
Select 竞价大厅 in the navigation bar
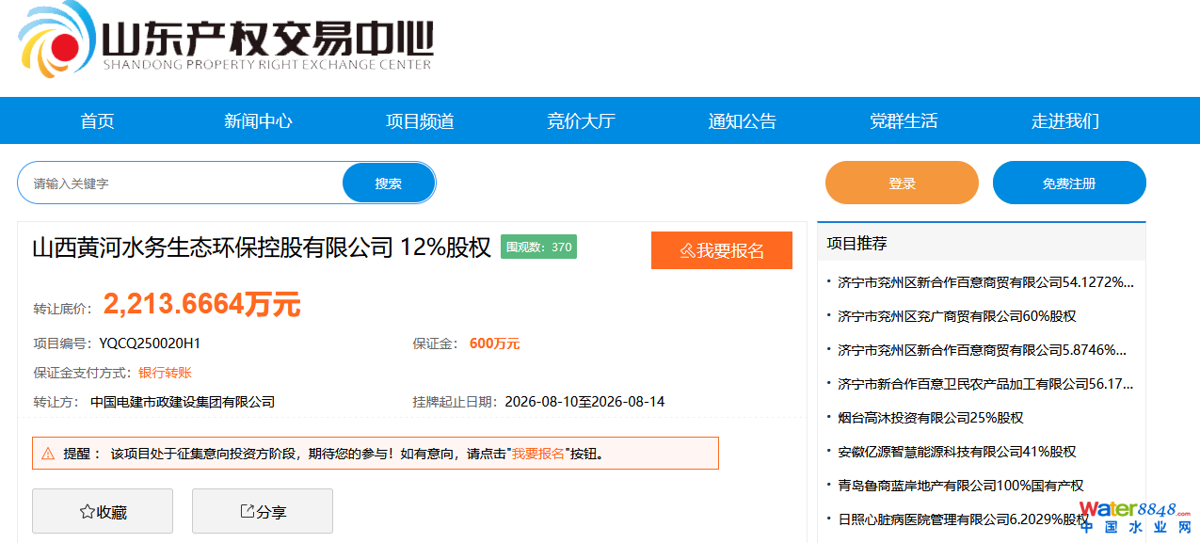point(581,120)
